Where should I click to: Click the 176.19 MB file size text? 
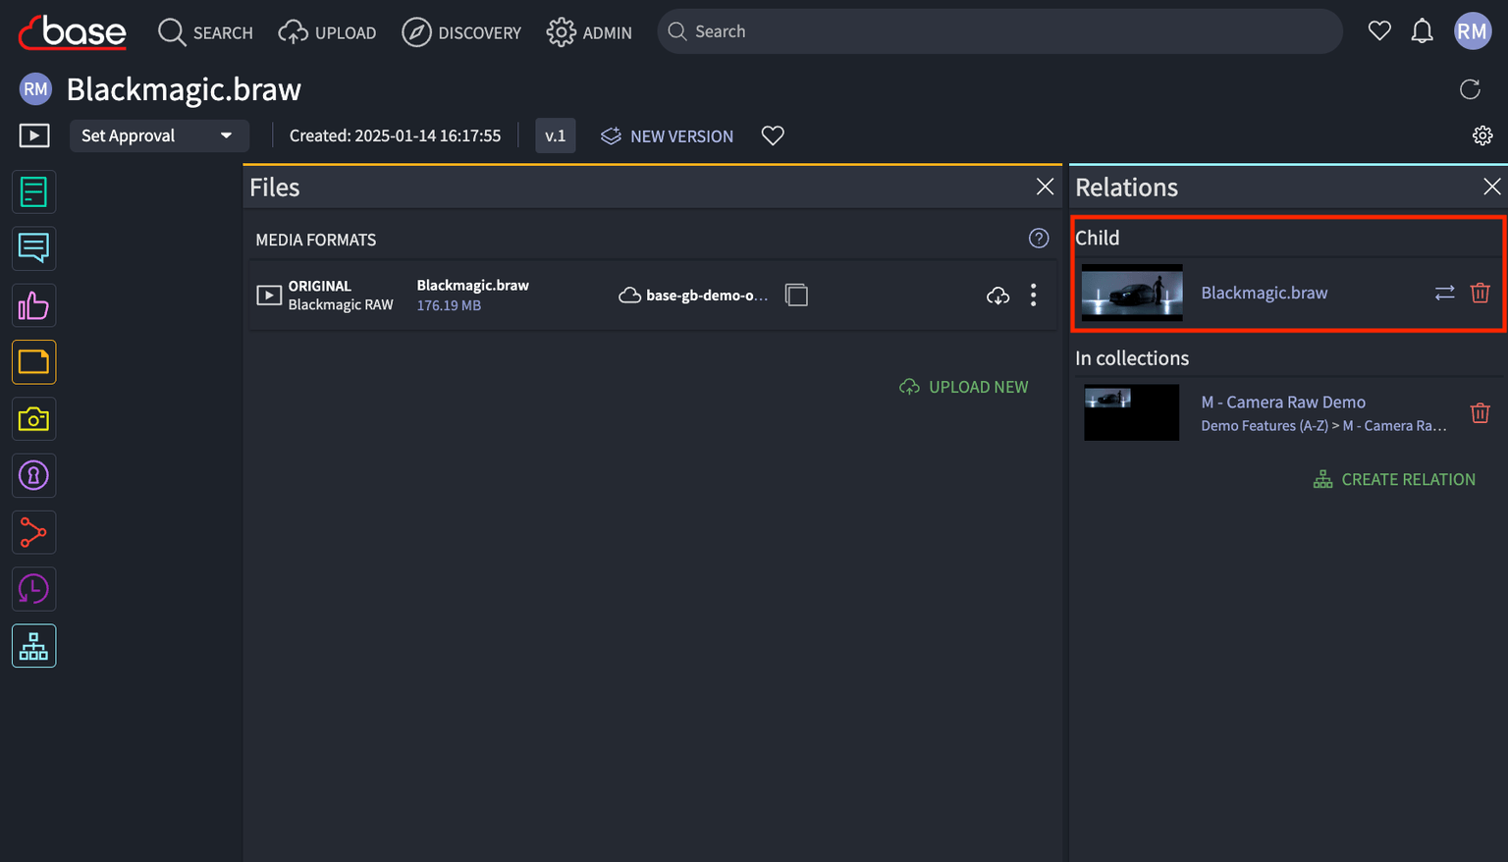click(449, 305)
